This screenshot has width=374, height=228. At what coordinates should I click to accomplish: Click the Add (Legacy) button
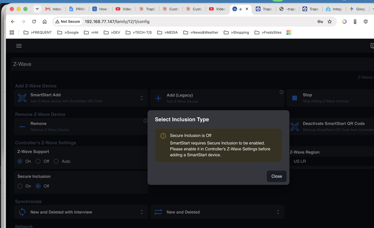pyautogui.click(x=217, y=98)
